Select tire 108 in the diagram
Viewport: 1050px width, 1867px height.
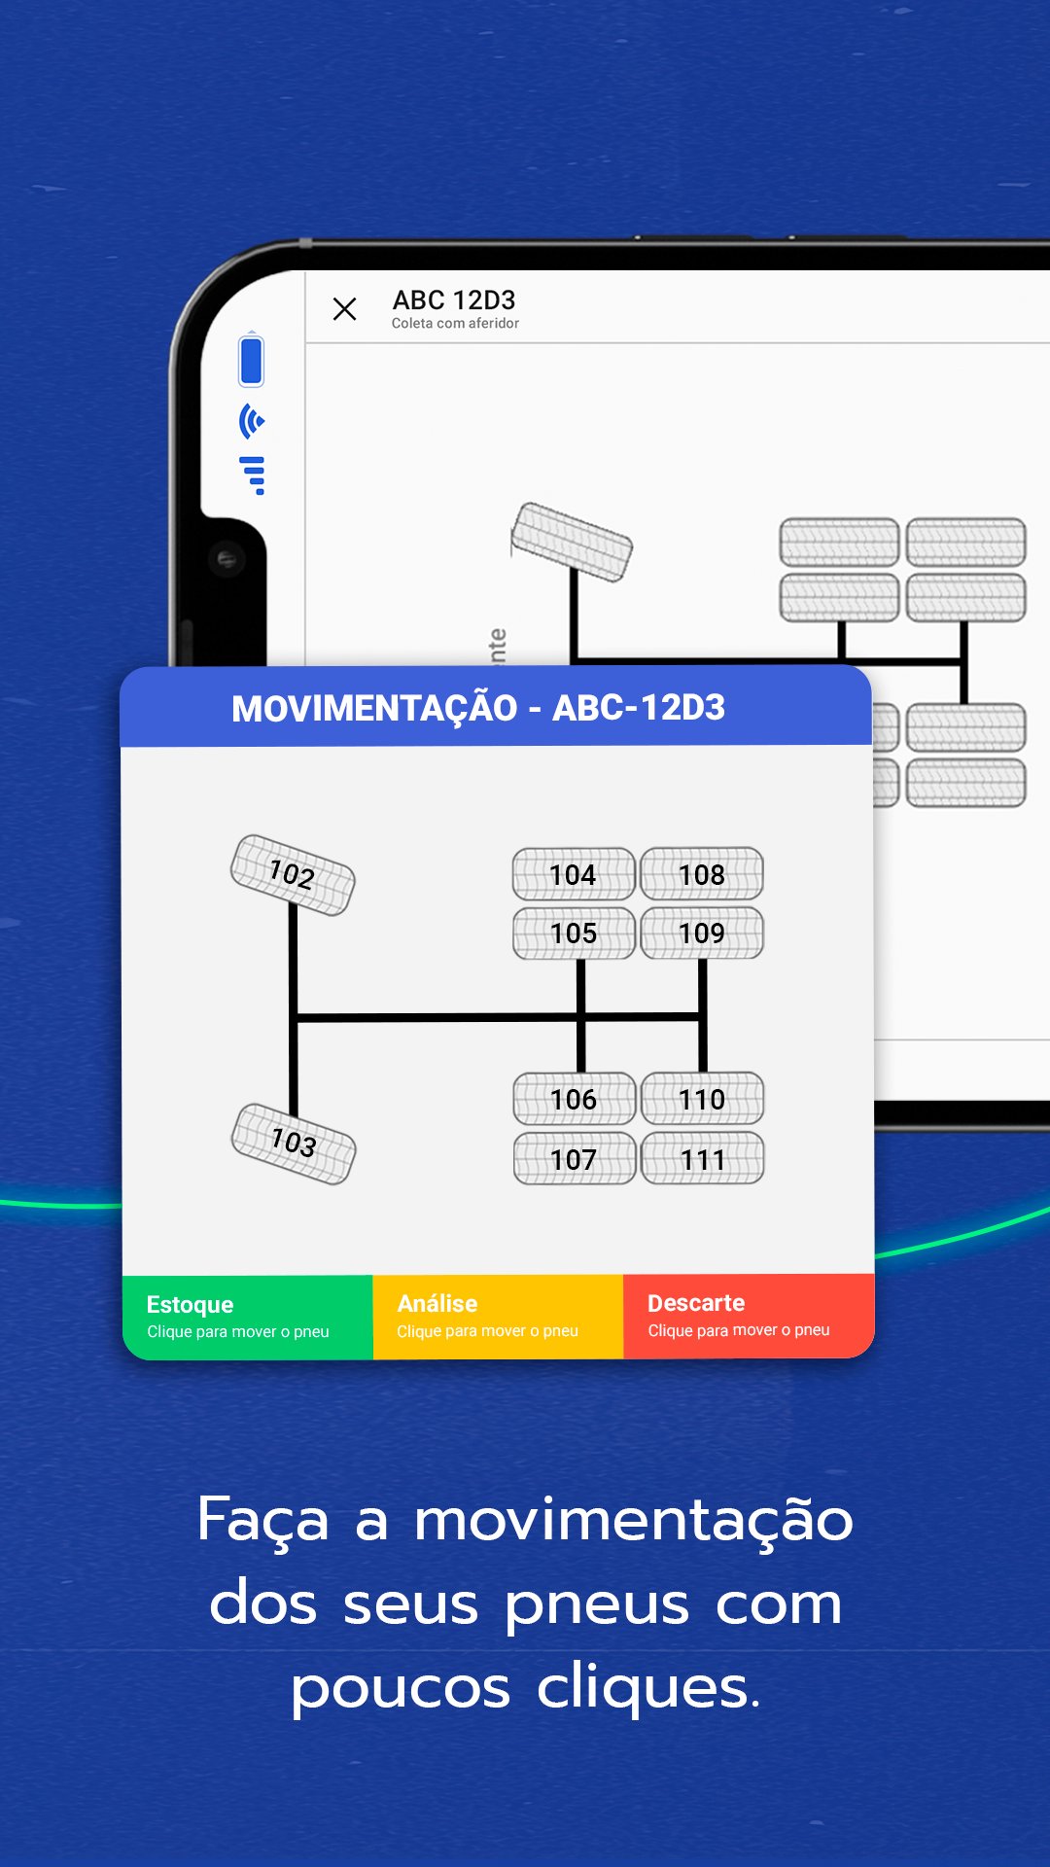click(x=702, y=874)
